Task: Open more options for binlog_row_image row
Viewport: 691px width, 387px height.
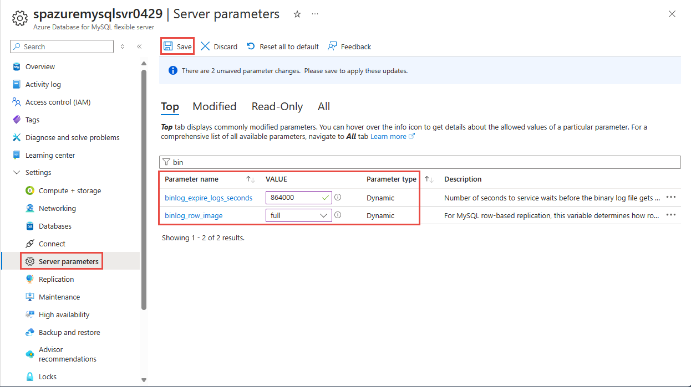Action: [671, 215]
